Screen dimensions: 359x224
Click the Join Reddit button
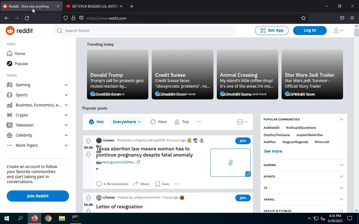pyautogui.click(x=38, y=196)
